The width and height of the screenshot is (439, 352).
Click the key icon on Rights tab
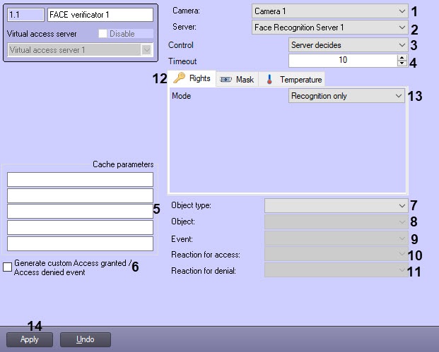179,79
